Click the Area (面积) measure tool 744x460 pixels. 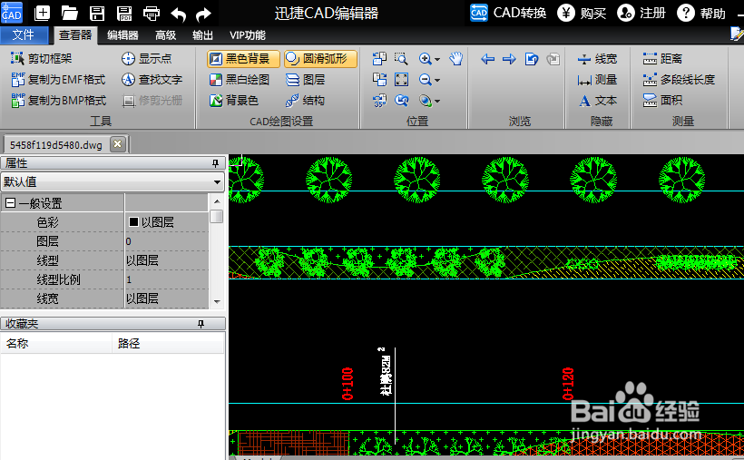click(x=662, y=100)
